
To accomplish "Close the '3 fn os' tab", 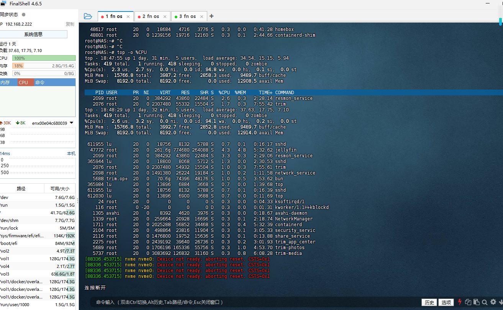I will click(202, 16).
